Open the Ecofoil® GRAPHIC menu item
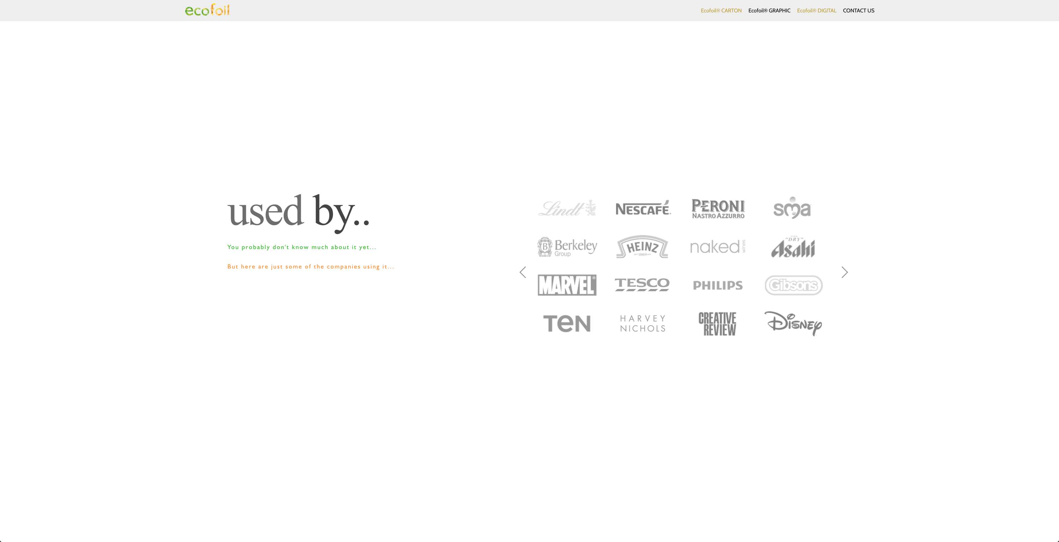The height and width of the screenshot is (542, 1059). pyautogui.click(x=769, y=11)
